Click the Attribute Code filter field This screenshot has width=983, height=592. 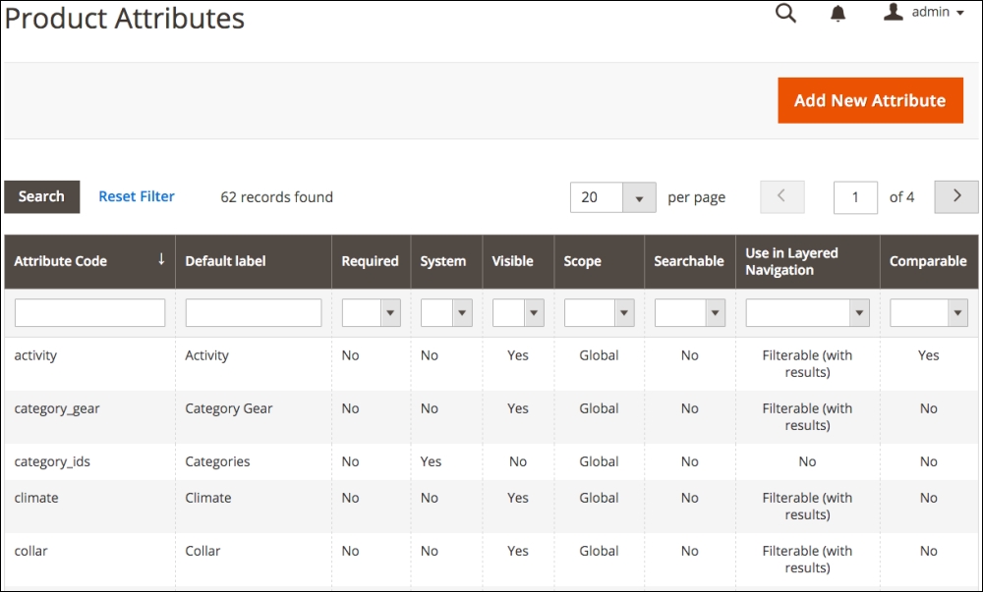[89, 313]
